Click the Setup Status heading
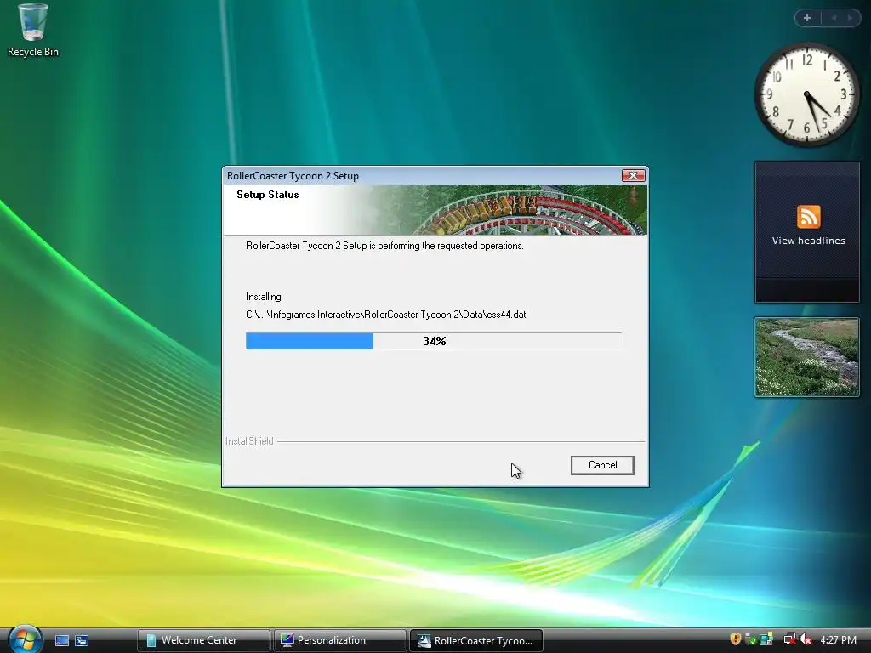Image resolution: width=871 pixels, height=653 pixels. click(268, 195)
